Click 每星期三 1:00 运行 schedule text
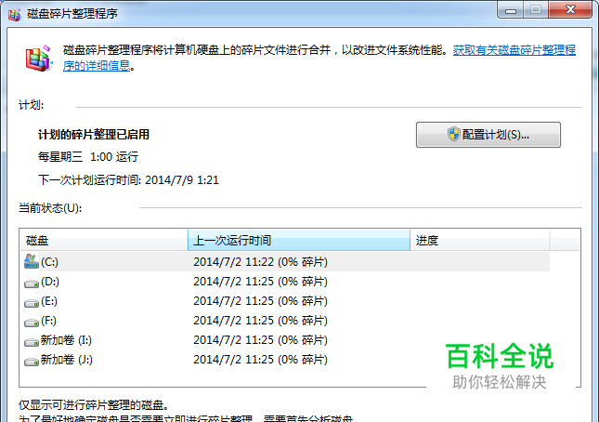 [x=88, y=157]
